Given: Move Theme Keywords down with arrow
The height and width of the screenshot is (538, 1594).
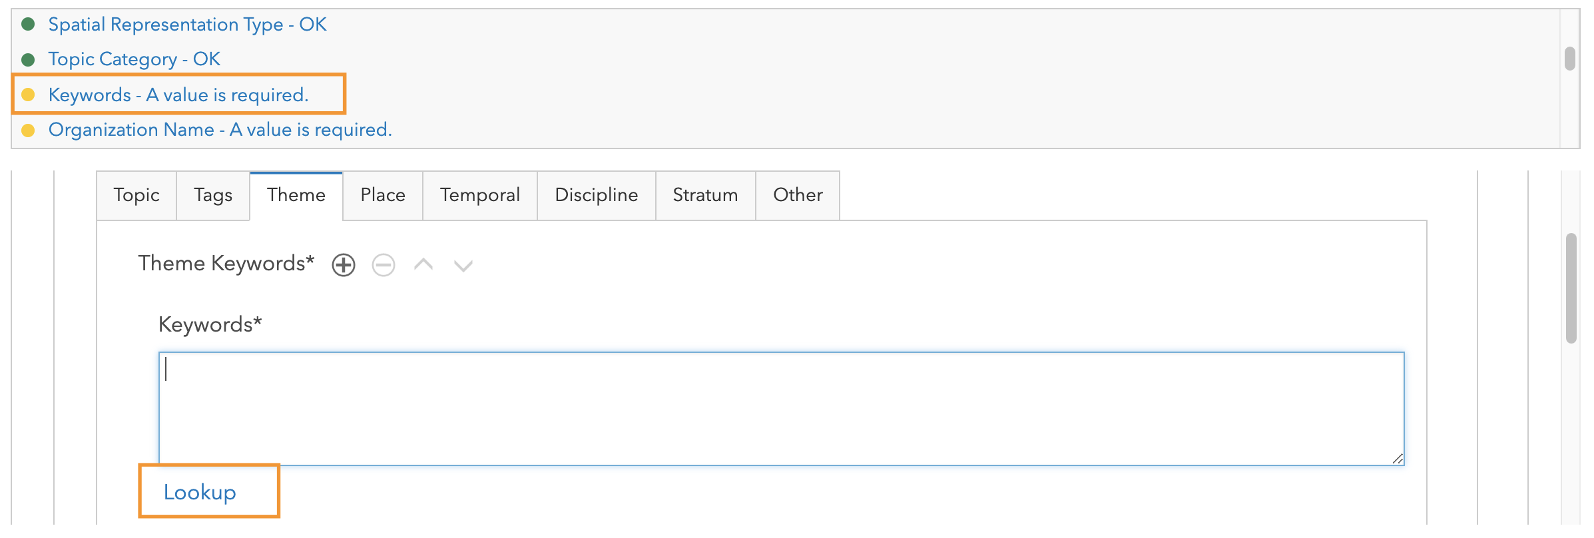Looking at the screenshot, I should pos(463,266).
